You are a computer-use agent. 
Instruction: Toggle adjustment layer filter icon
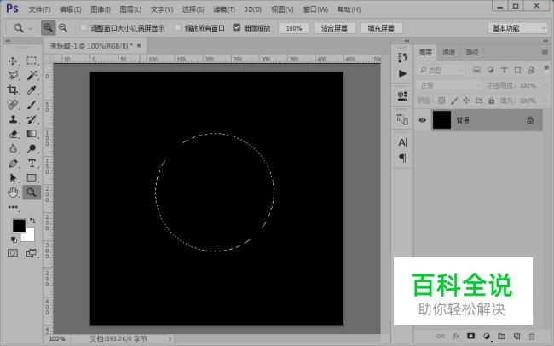point(490,70)
